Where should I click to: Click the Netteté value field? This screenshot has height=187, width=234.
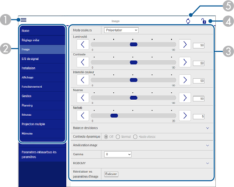pos(199,116)
